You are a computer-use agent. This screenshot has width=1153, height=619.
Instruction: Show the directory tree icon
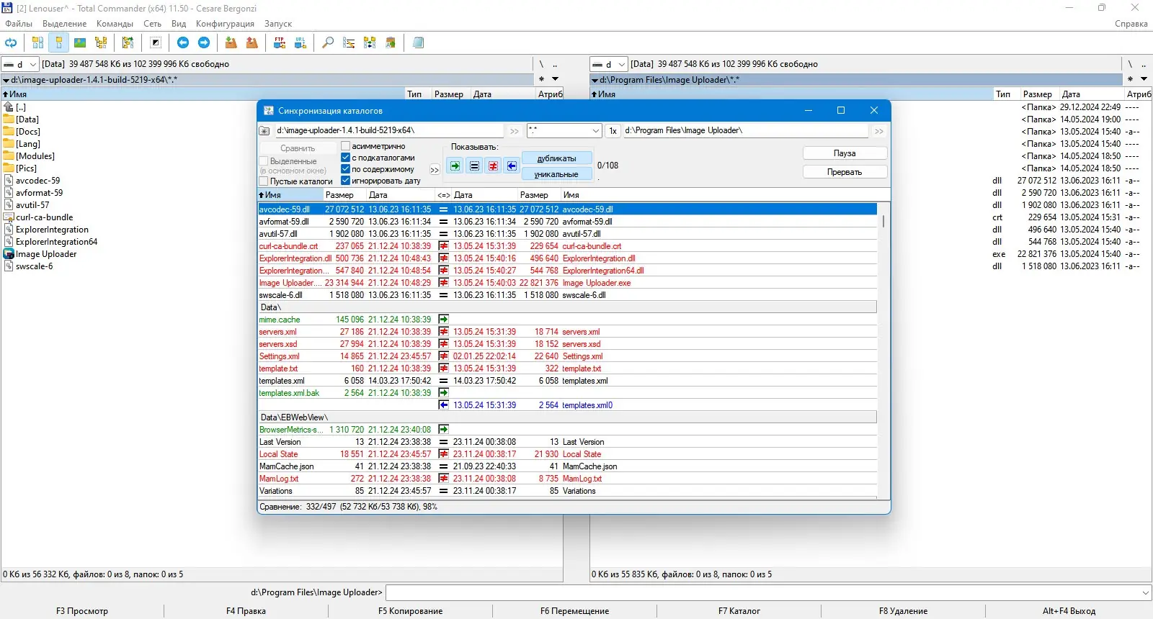101,43
